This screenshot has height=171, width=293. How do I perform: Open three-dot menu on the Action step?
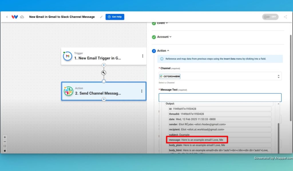click(142, 91)
